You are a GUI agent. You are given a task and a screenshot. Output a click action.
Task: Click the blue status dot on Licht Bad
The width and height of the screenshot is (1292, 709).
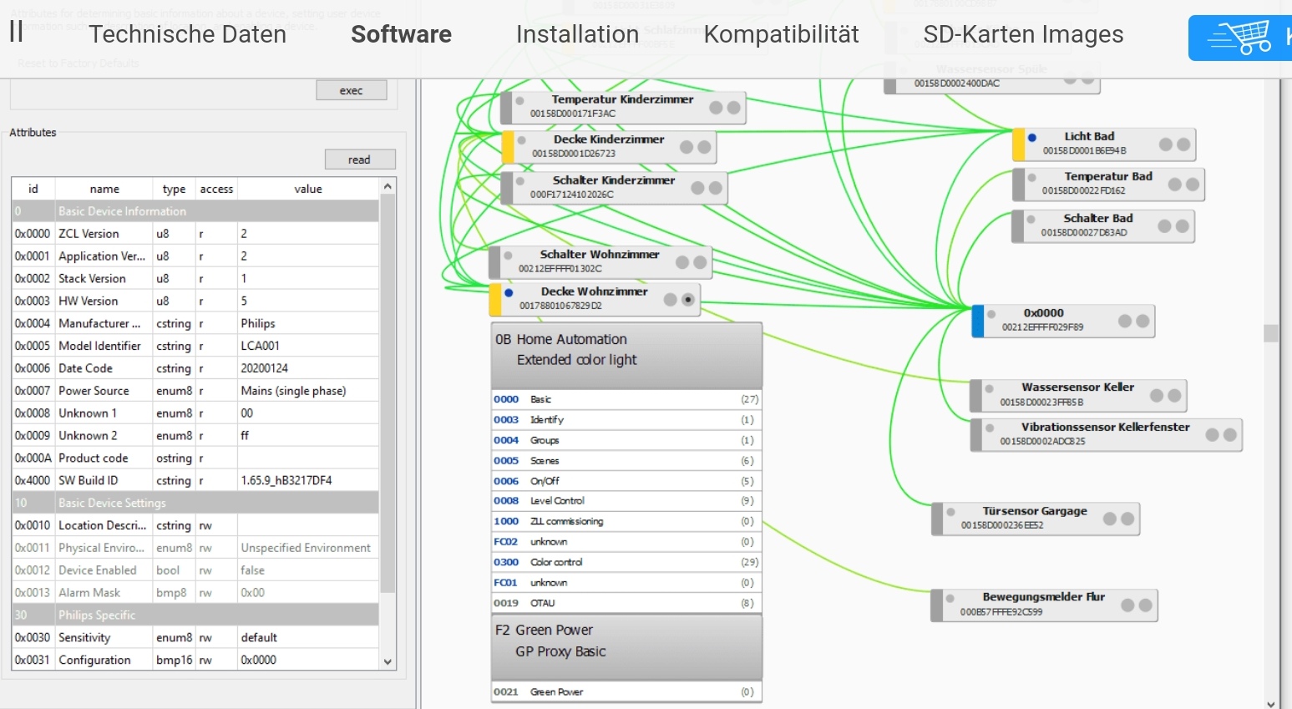[1032, 138]
